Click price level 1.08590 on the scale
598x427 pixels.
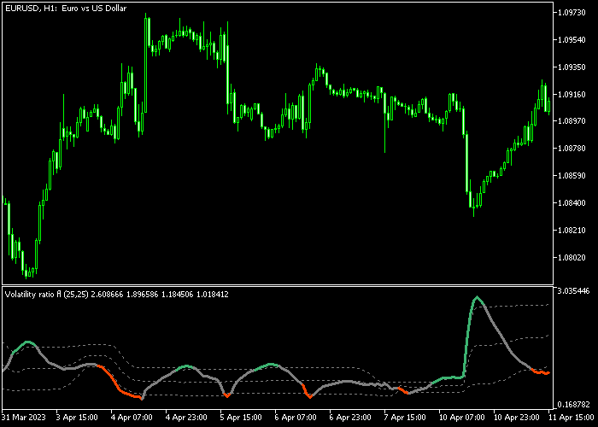tap(572, 176)
